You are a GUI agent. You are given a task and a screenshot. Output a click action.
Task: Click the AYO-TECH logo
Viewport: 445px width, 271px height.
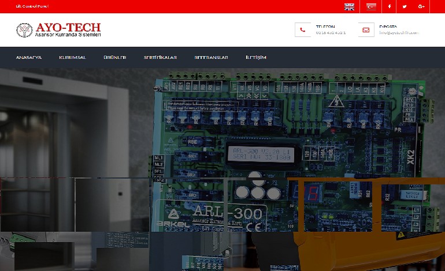pyautogui.click(x=58, y=30)
